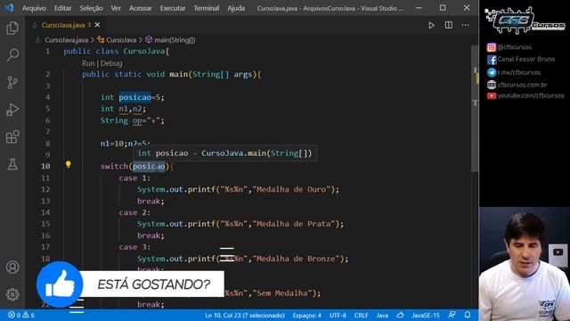Click the thumbs-up icon beside the Java status item
The height and width of the screenshot is (321, 570).
point(400,315)
